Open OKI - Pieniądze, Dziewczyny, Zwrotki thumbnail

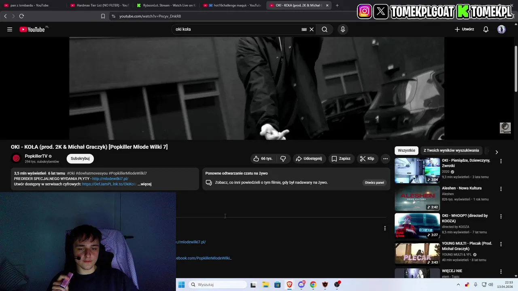(417, 171)
